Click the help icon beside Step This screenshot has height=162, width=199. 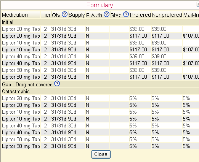[126, 14]
